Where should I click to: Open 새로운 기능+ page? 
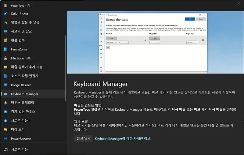(33, 121)
